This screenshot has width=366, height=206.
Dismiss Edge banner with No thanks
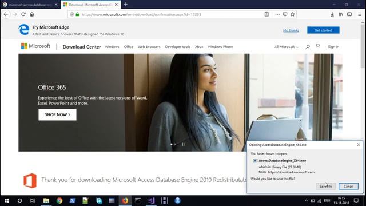[291, 30]
